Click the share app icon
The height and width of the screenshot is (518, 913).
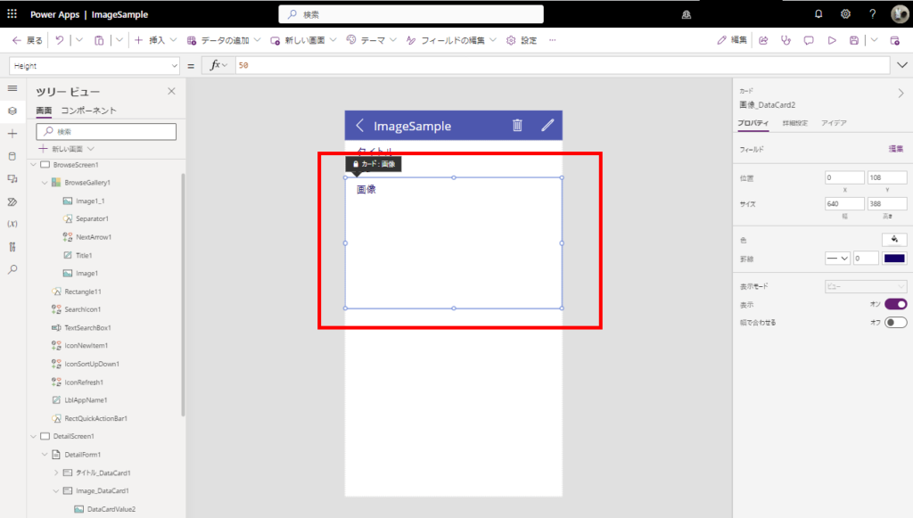tap(763, 40)
